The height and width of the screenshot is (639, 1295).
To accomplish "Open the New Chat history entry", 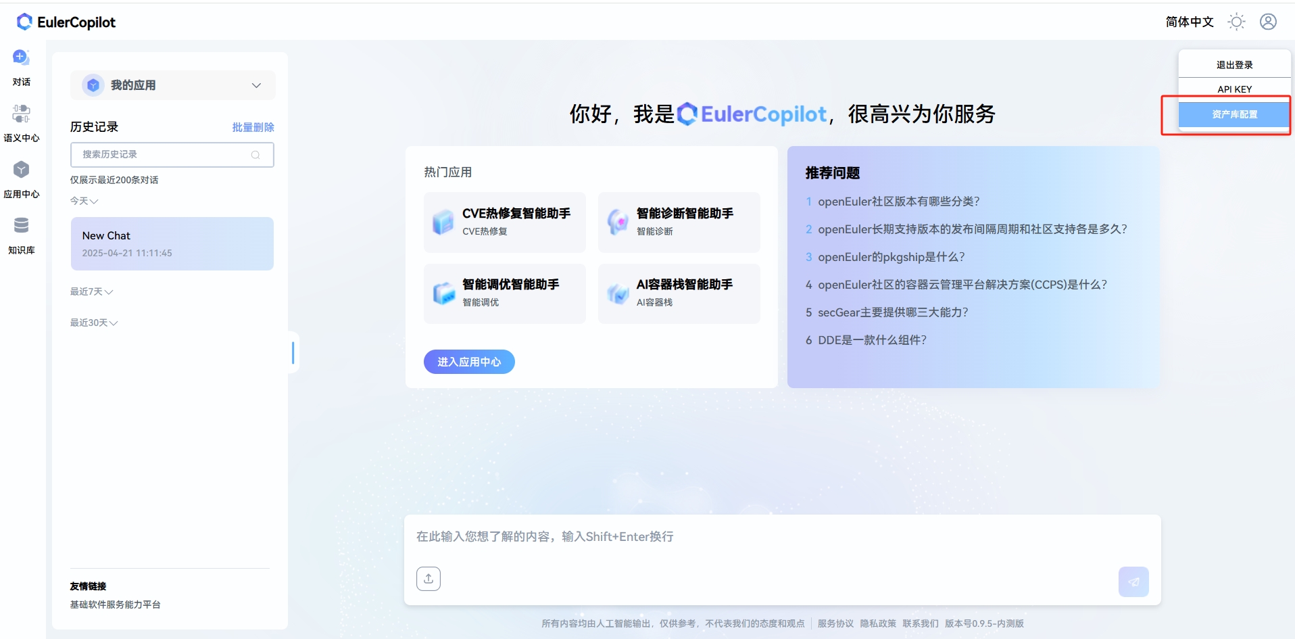I will tap(172, 243).
